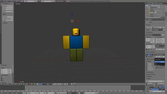This screenshot has width=167, height=94.
Task: Toggle the Anti-Aliasing checkbox
Action: pos(148,52)
